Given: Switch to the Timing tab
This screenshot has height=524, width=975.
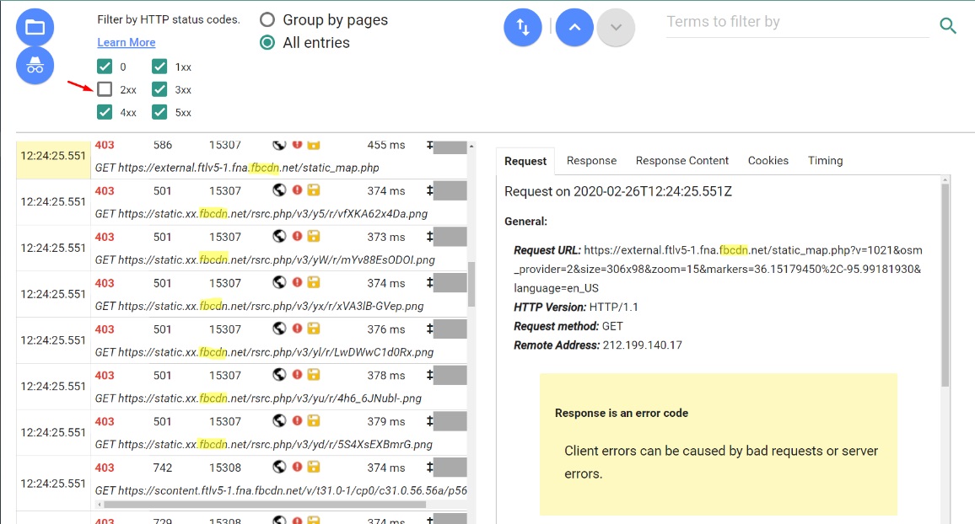Looking at the screenshot, I should (825, 160).
